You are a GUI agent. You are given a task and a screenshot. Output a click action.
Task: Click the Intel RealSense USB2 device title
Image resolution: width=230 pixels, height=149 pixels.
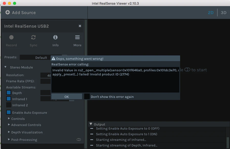(x=26, y=26)
